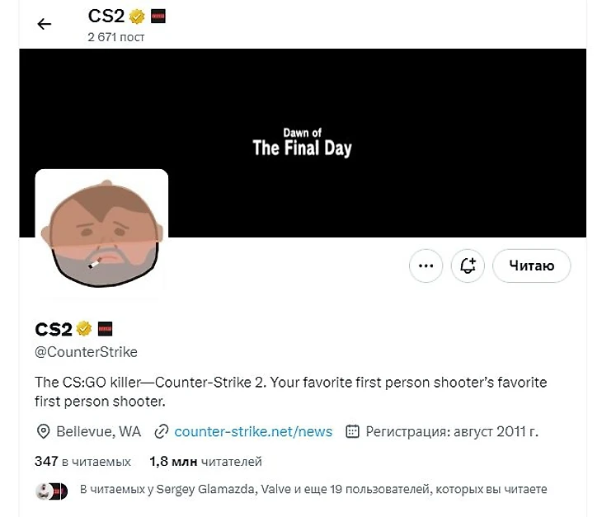Click the CS2 title in top header
602x517 pixels.
(x=106, y=16)
